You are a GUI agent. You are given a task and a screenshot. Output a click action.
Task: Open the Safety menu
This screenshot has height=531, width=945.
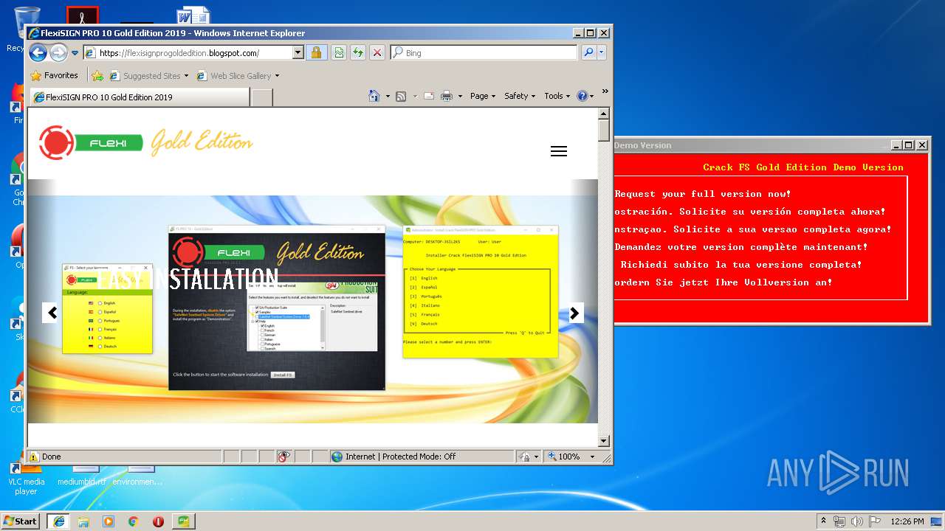point(520,96)
